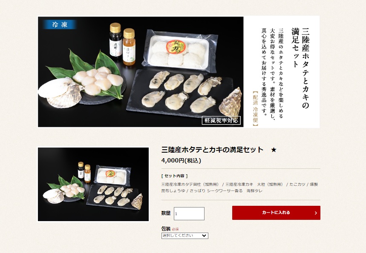Click product title 三陸産ホタテとカキの満足セット

213,150
